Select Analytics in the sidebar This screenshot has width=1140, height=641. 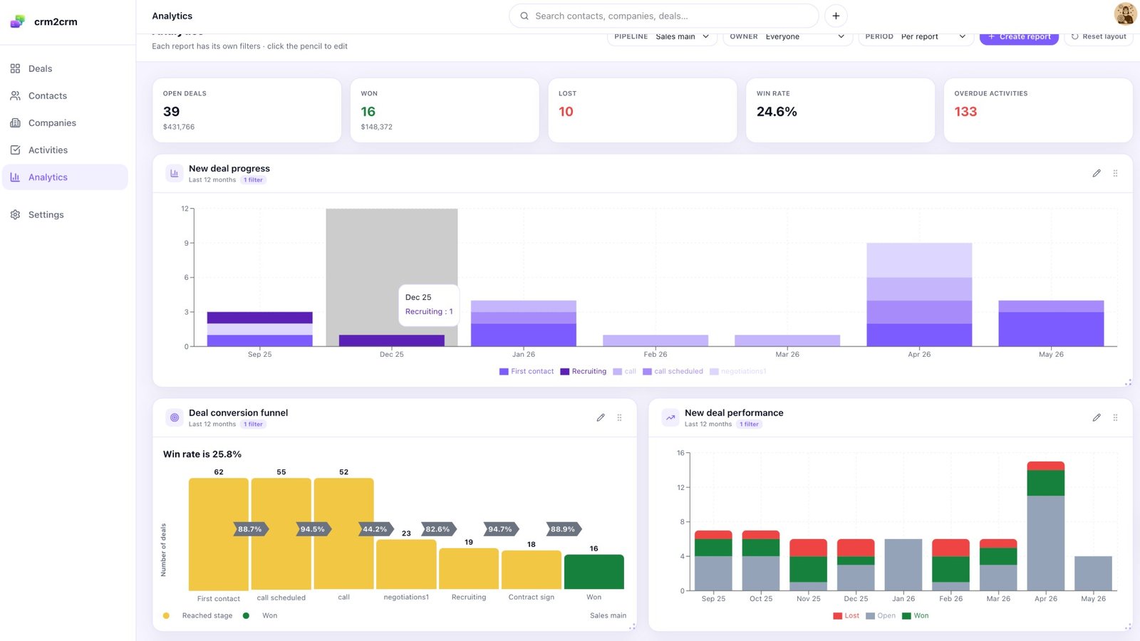65,177
